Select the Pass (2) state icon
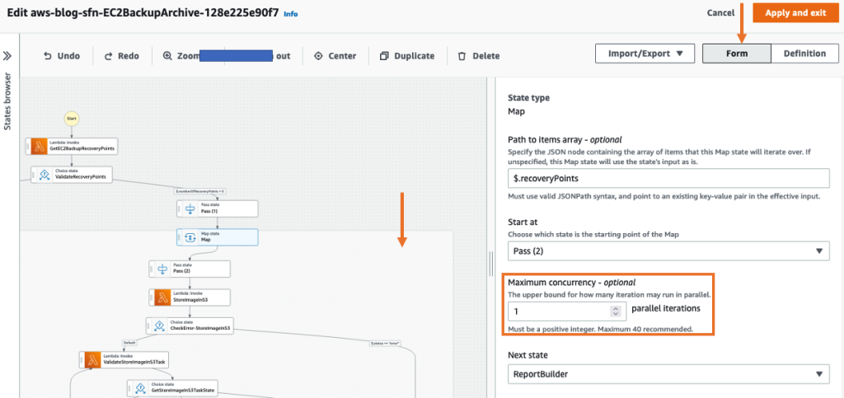 [x=162, y=269]
